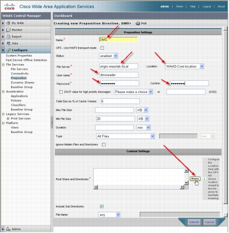Open System Properties page
The width and height of the screenshot is (229, 233).
(x=19, y=55)
